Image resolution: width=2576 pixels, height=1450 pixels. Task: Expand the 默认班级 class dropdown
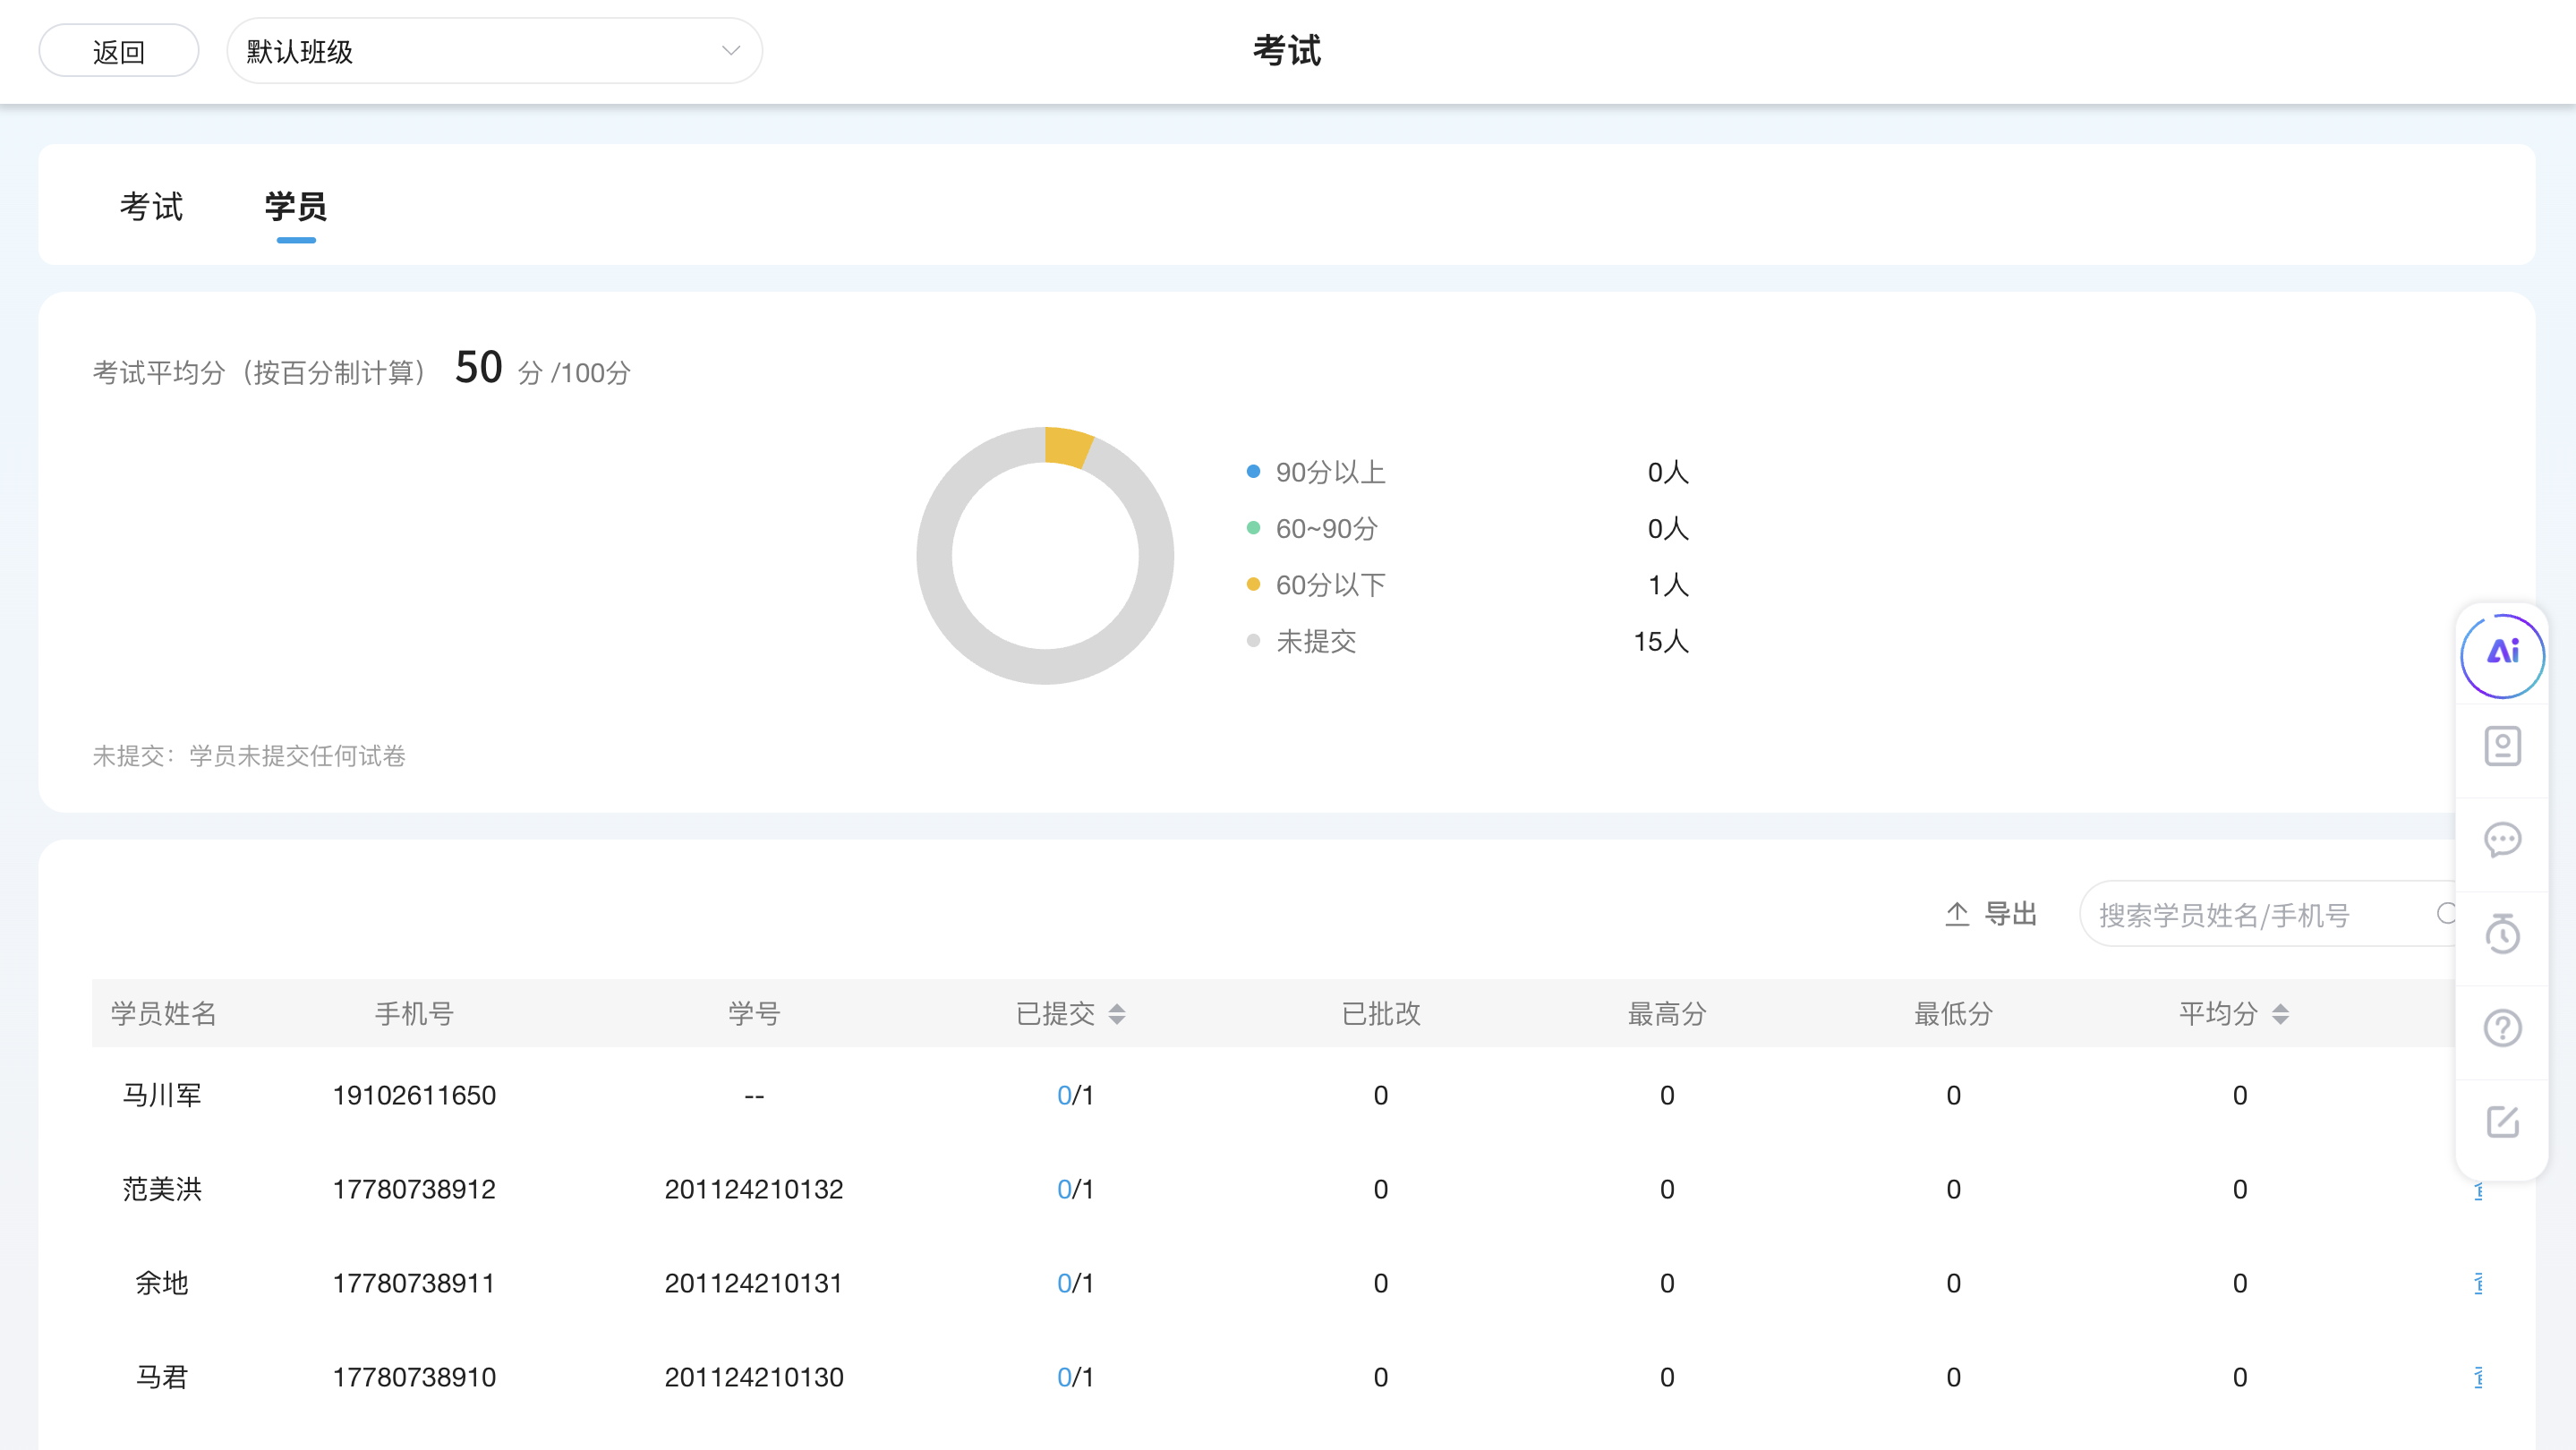point(494,51)
